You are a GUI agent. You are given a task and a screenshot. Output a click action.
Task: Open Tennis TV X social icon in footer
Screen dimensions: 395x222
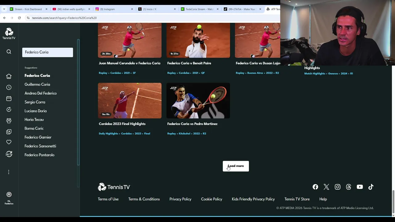(x=326, y=187)
